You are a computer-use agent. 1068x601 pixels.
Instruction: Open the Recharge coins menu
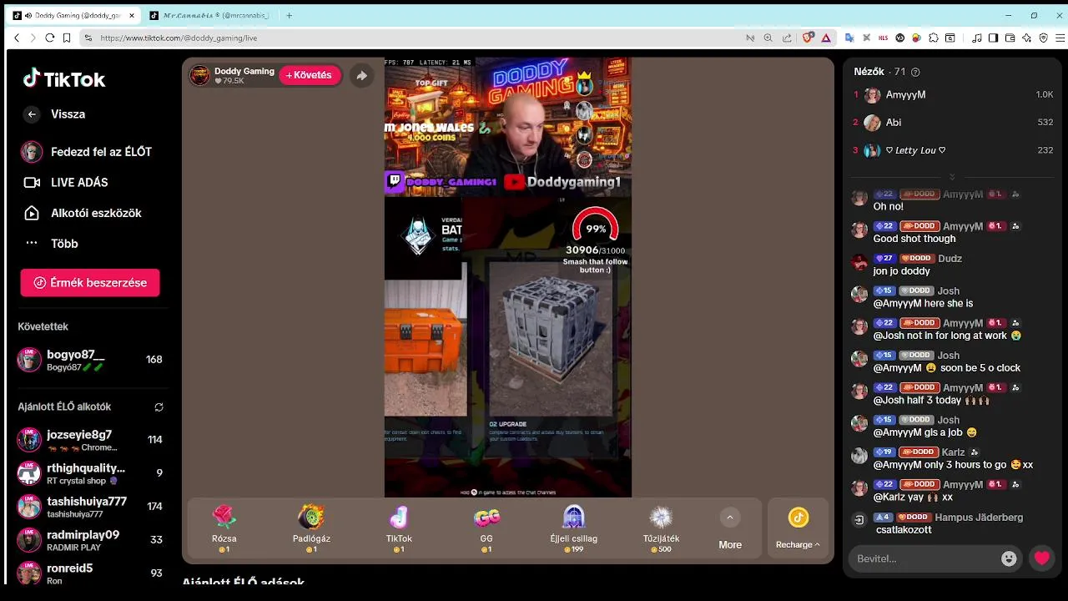[x=798, y=528]
